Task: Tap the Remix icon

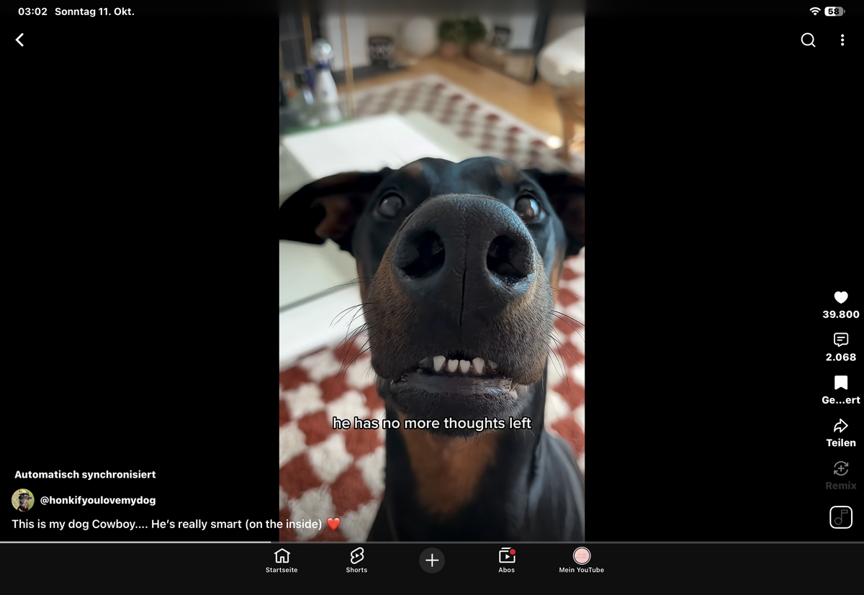Action: point(841,468)
